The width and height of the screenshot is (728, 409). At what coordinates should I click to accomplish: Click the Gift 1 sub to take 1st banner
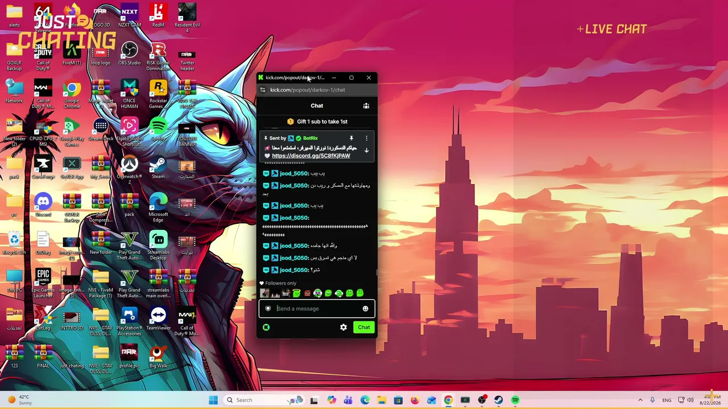[x=317, y=122]
